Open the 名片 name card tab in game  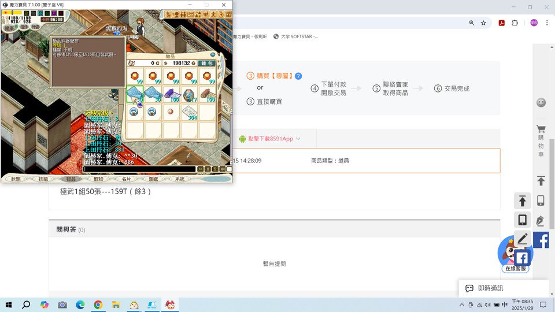coord(126,179)
